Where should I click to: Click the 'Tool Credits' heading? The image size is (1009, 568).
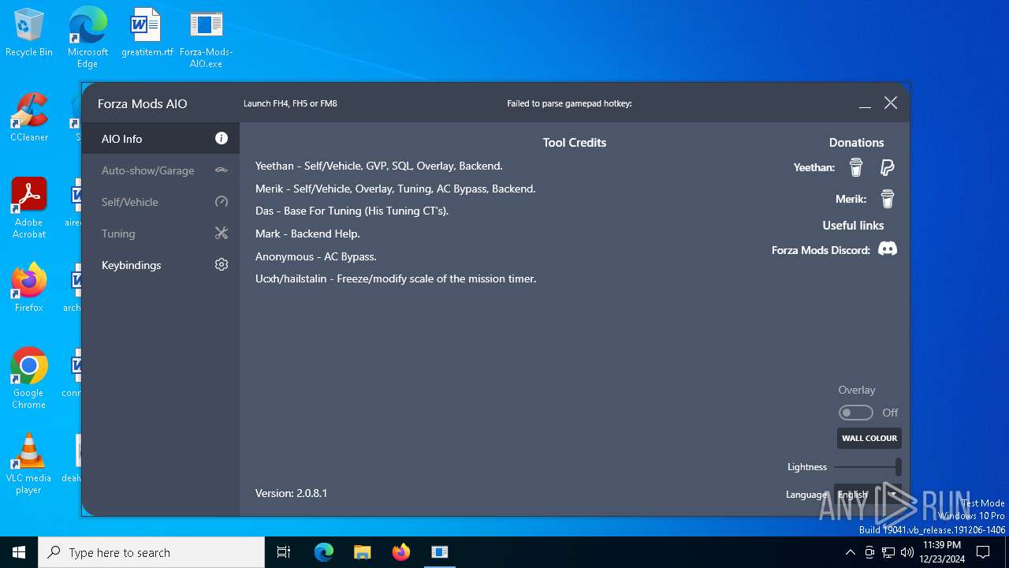click(x=575, y=143)
